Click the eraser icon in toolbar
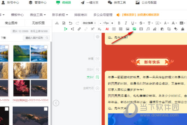This screenshot has height=125, width=187. 176,29
